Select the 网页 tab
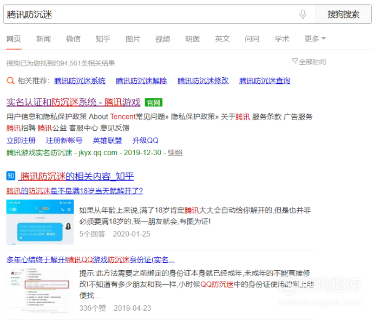Image resolution: width=374 pixels, height=321 pixels. (14, 39)
